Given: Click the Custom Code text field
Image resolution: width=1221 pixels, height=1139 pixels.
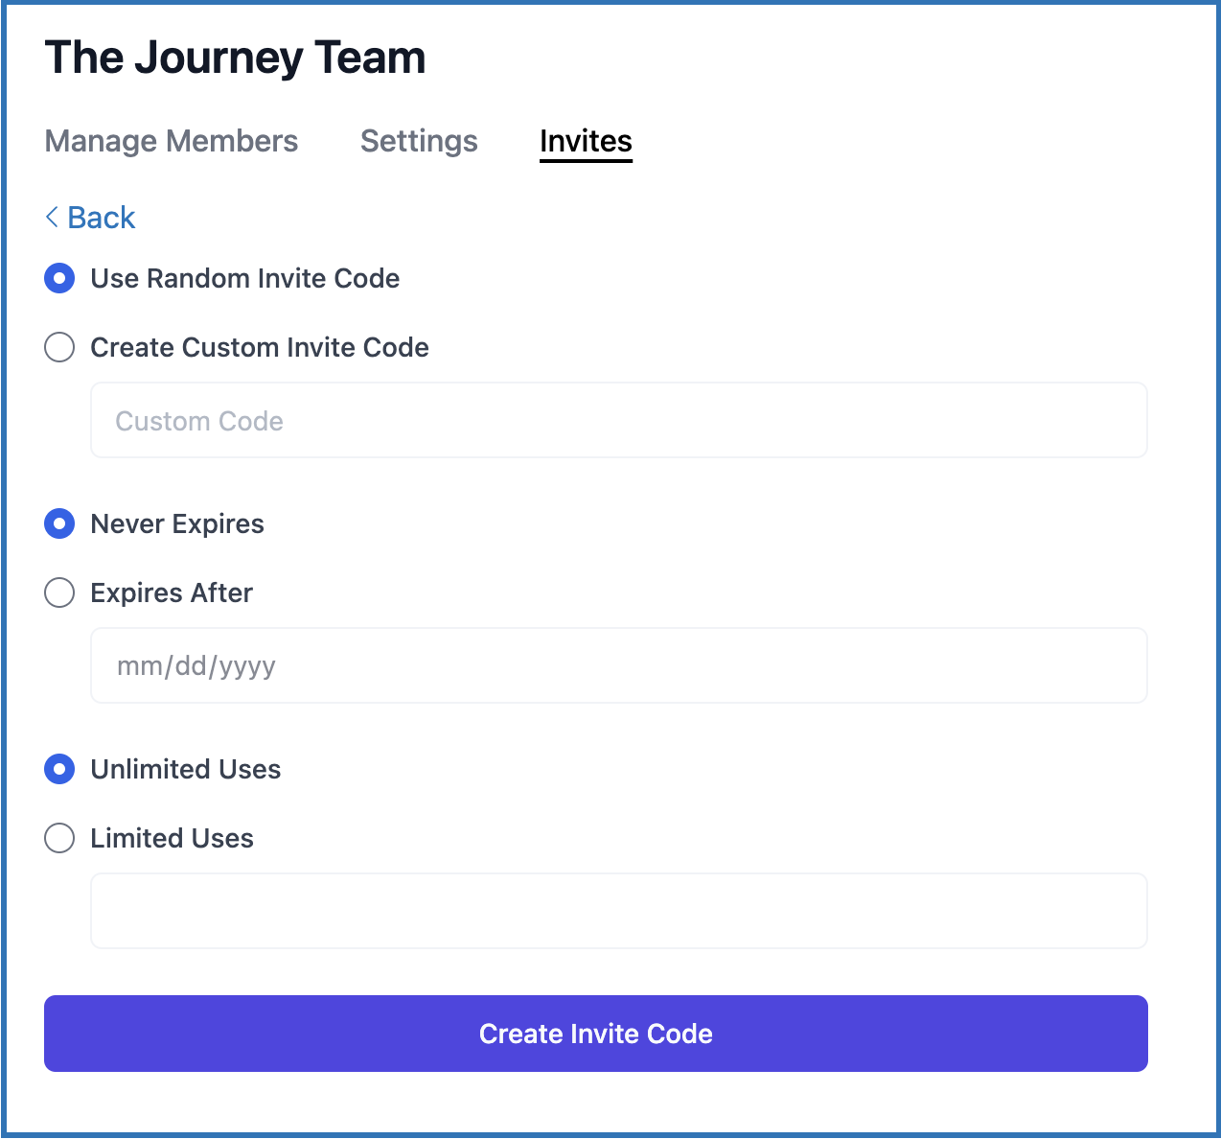Looking at the screenshot, I should 618,421.
